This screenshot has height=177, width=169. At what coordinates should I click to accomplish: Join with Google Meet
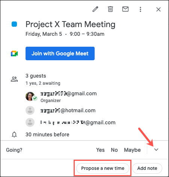[60, 53]
